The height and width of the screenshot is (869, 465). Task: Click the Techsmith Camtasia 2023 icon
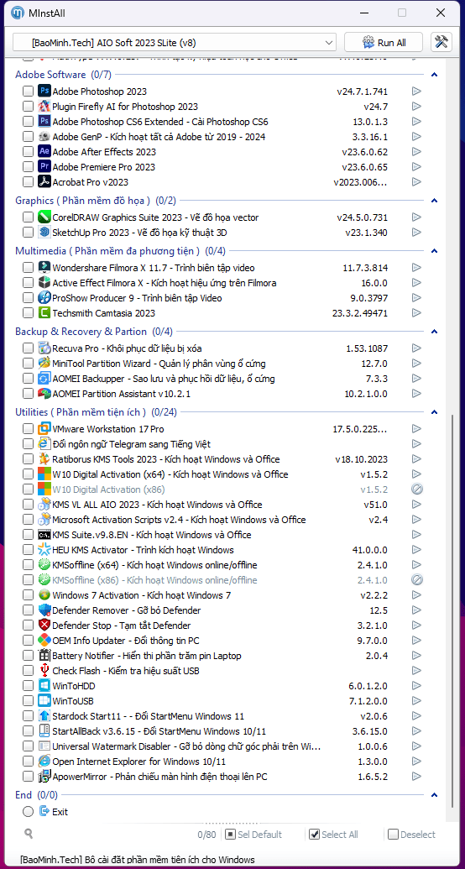[x=44, y=313]
